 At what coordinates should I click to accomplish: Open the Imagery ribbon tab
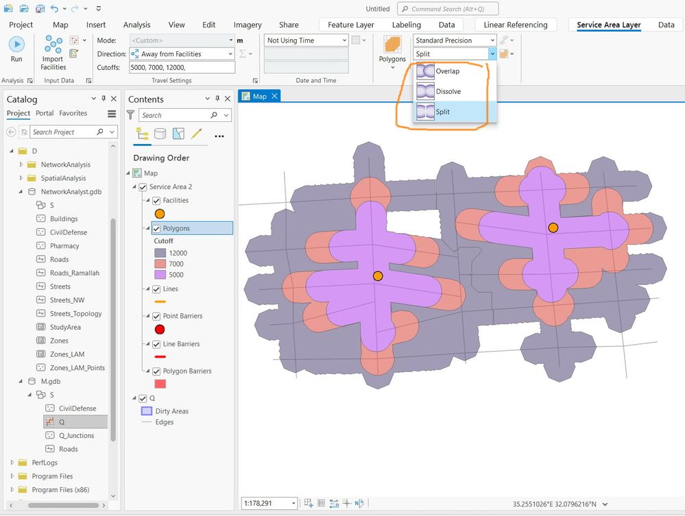[x=248, y=25]
